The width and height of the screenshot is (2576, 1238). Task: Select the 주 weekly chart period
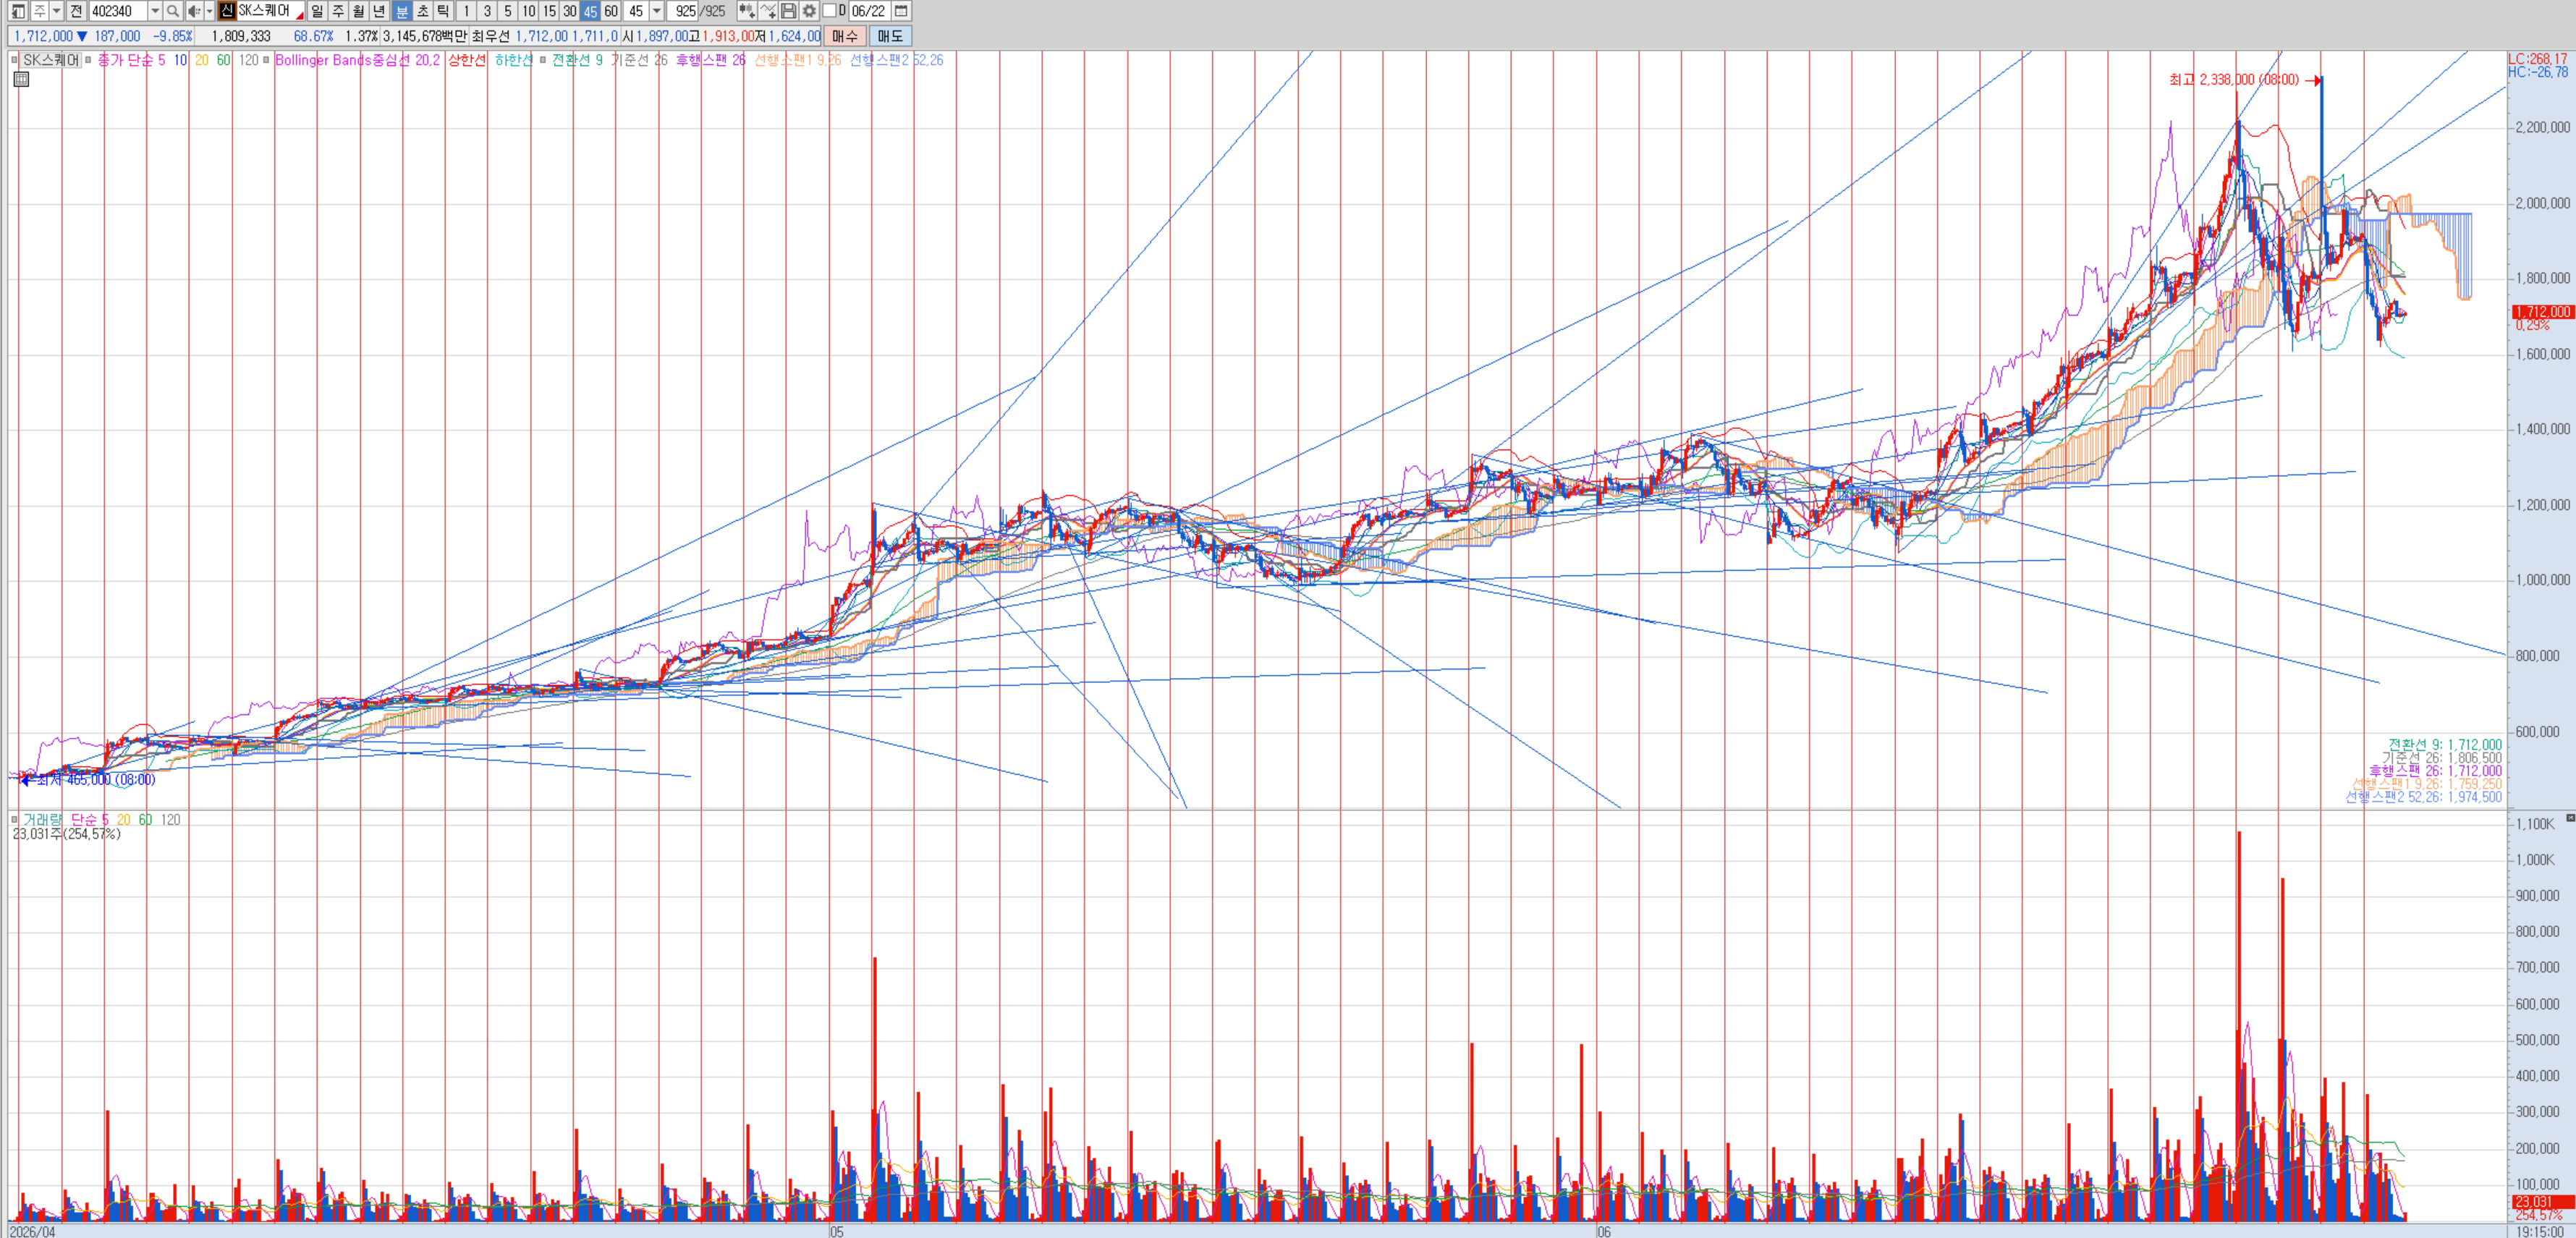click(x=338, y=11)
